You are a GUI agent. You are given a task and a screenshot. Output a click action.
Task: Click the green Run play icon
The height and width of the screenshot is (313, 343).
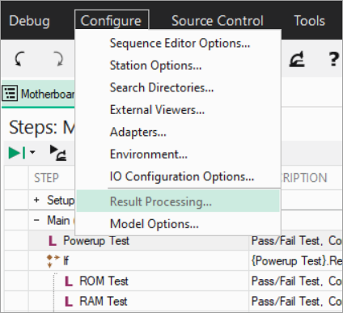pyautogui.click(x=17, y=153)
